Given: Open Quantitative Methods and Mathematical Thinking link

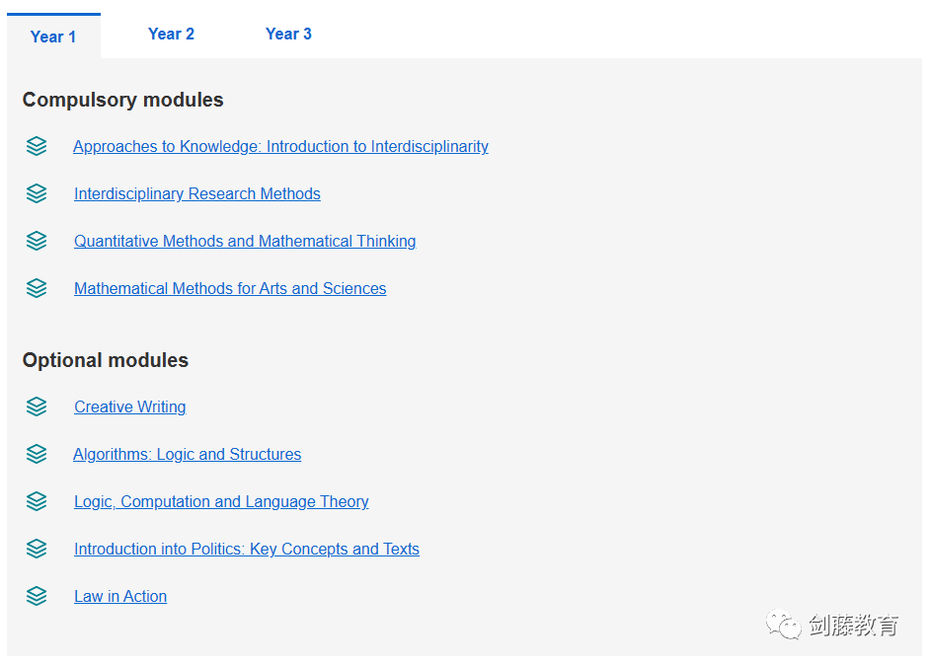Looking at the screenshot, I should 245,241.
